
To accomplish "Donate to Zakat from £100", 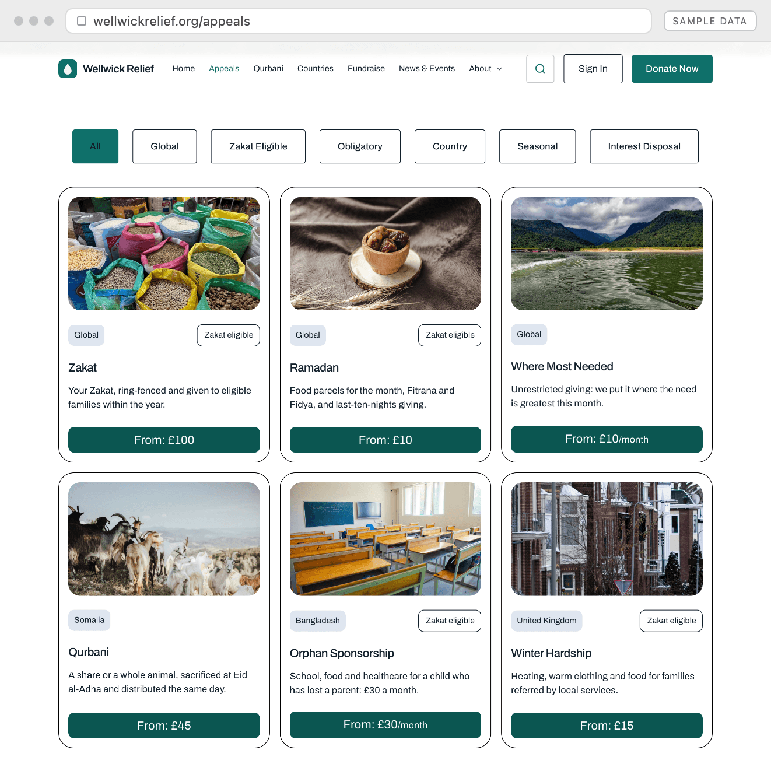I will [164, 440].
